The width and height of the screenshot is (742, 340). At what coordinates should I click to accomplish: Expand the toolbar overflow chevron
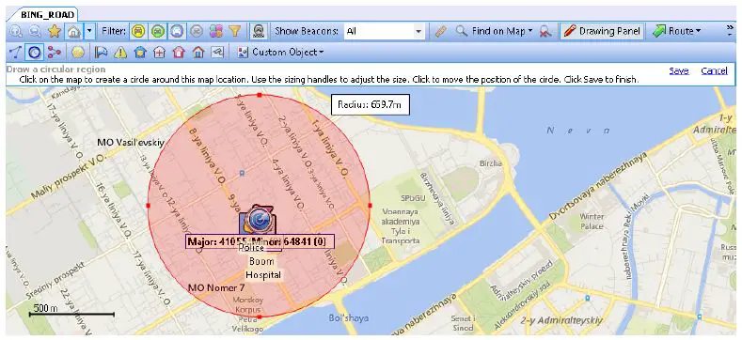tap(730, 29)
